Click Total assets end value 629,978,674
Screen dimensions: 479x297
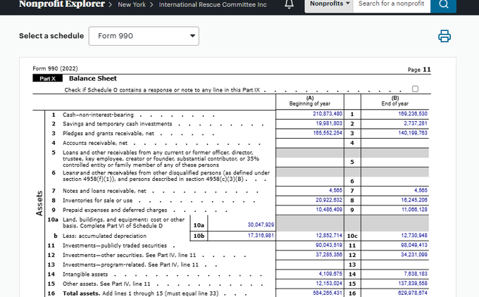click(x=413, y=293)
